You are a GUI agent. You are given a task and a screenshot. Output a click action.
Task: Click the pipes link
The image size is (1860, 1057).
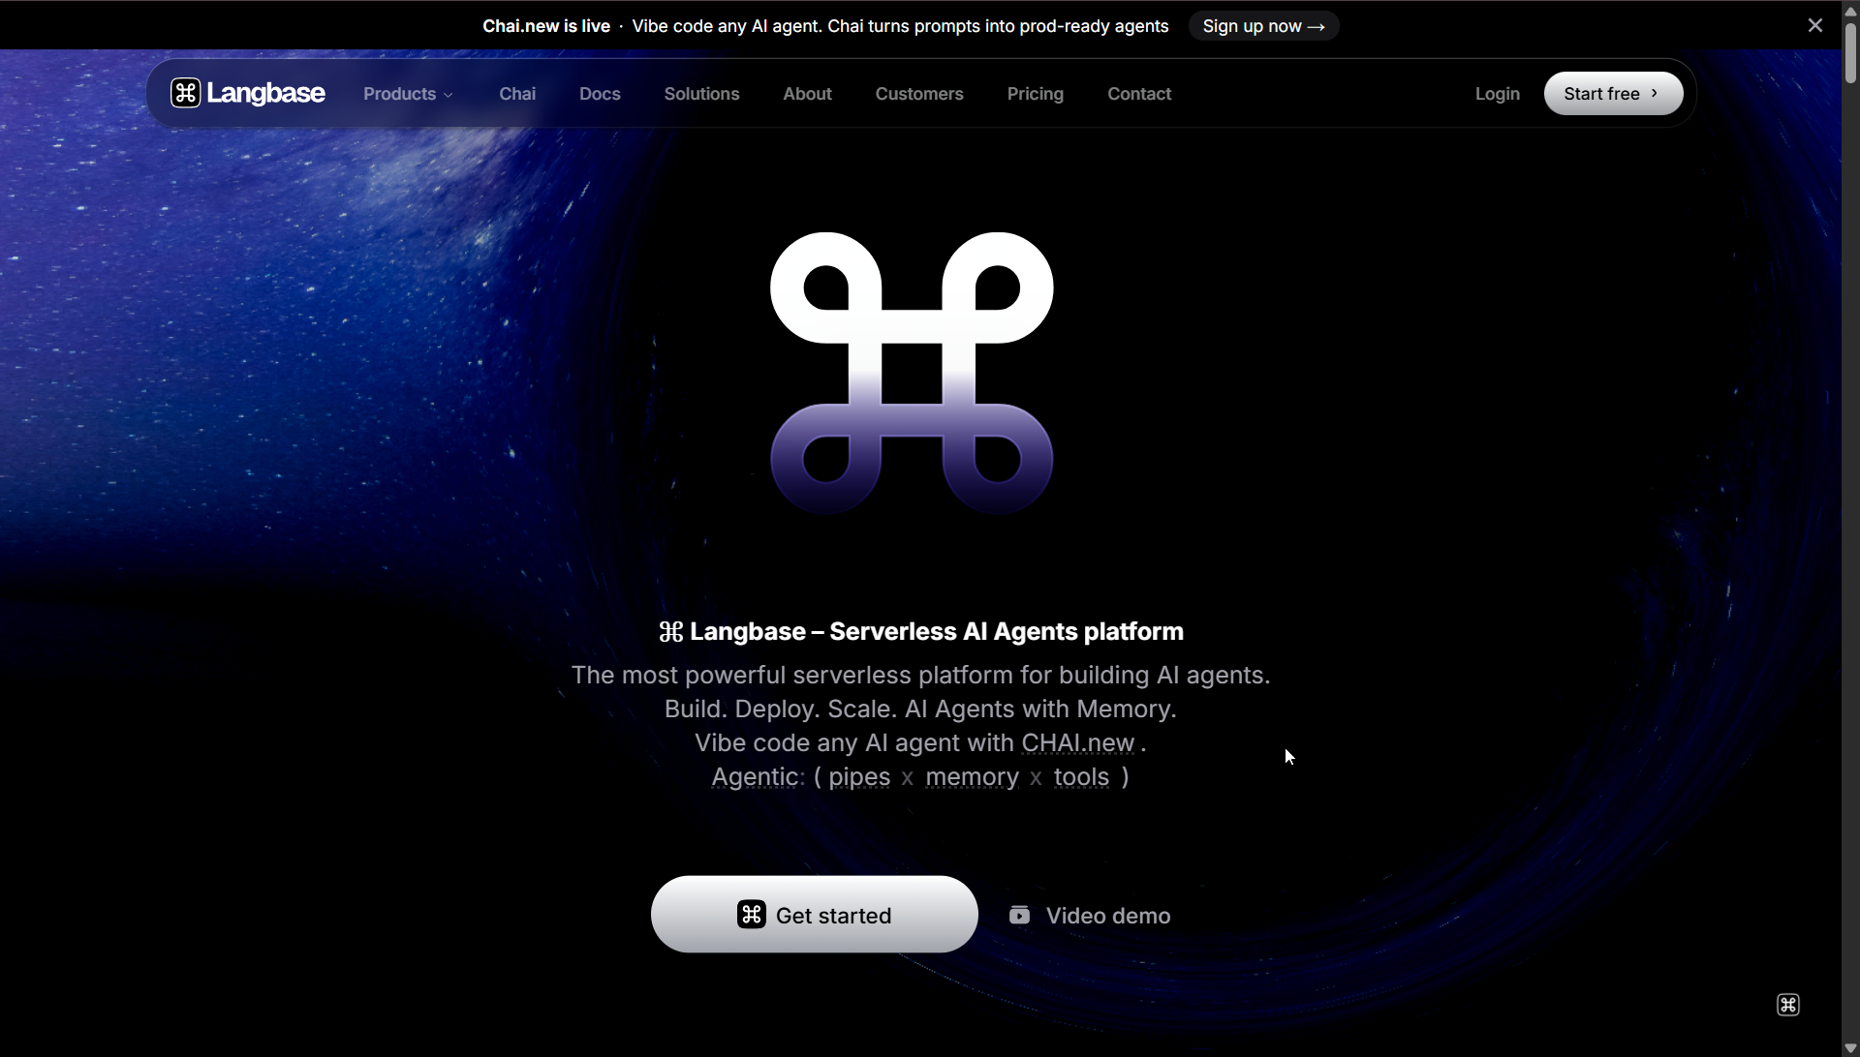859,777
